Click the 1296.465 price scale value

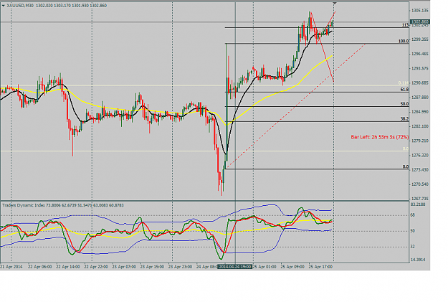coord(420,54)
